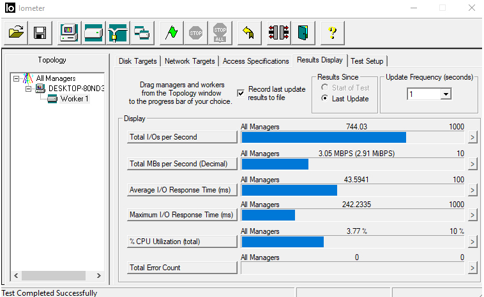This screenshot has height=297, width=484.
Task: Add a new disk worker
Action: pyautogui.click(x=94, y=32)
